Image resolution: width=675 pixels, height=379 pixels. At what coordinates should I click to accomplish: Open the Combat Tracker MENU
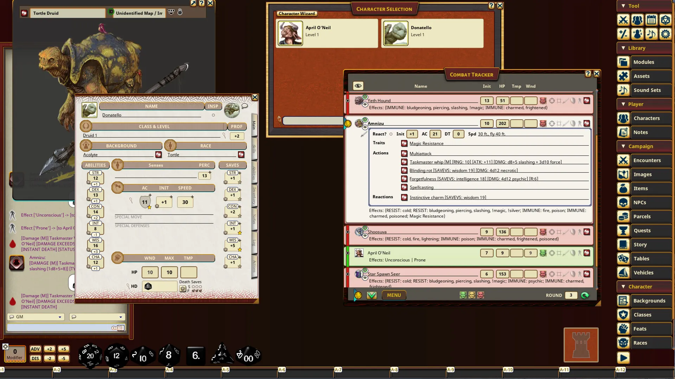[394, 295]
